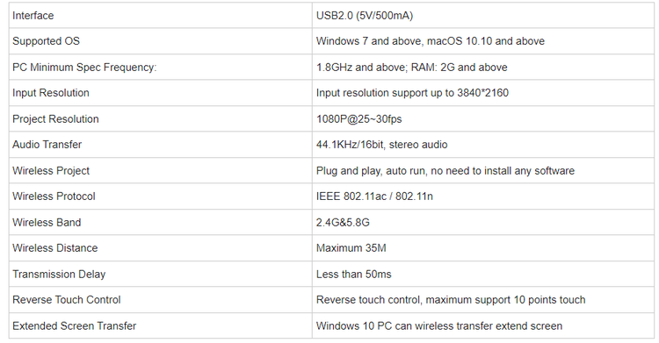Click PC Minimum Spec Frequency label
The height and width of the screenshot is (343, 659).
click(x=84, y=68)
